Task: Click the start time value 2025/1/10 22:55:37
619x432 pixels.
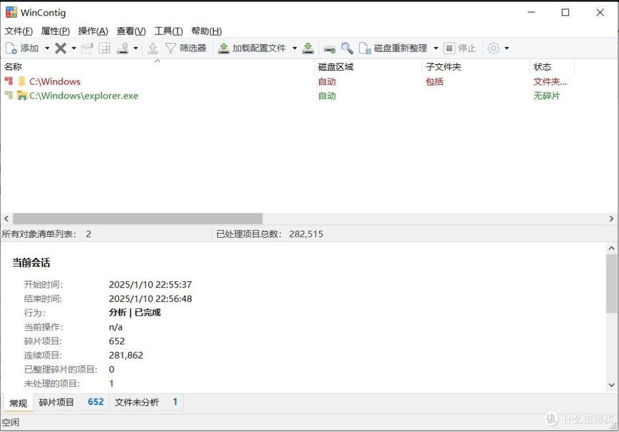Action: 150,284
